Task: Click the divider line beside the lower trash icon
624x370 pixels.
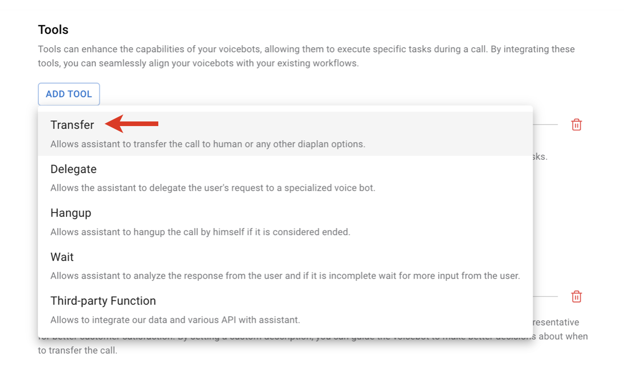Action: pyautogui.click(x=545, y=297)
